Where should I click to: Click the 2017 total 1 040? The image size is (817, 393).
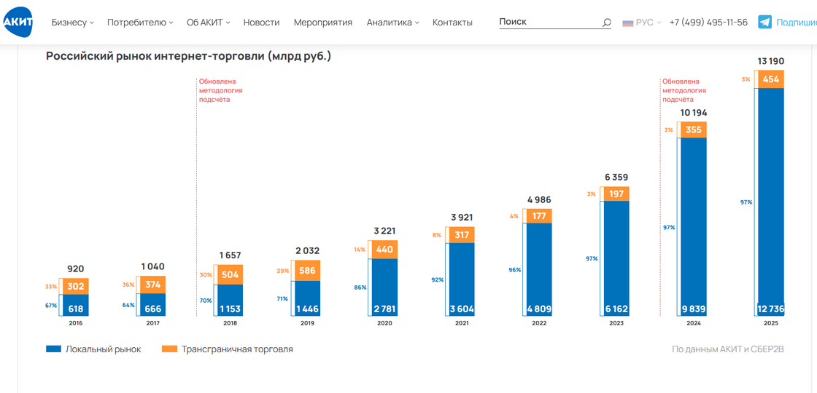153,266
